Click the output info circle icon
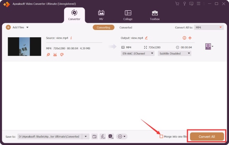 tap(184, 38)
